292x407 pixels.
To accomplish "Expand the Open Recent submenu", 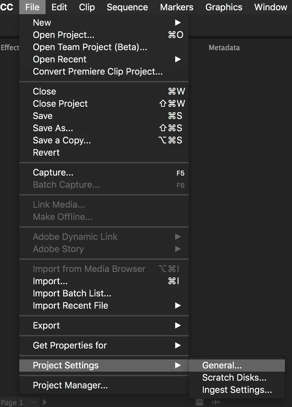I will (104, 59).
